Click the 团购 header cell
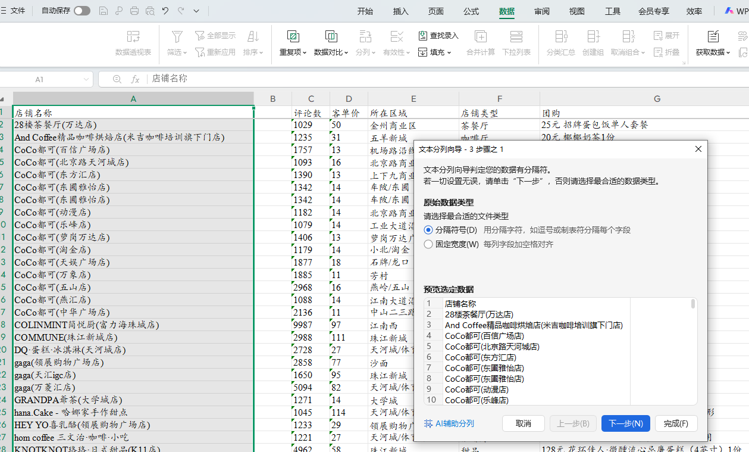749x452 pixels. 644,113
